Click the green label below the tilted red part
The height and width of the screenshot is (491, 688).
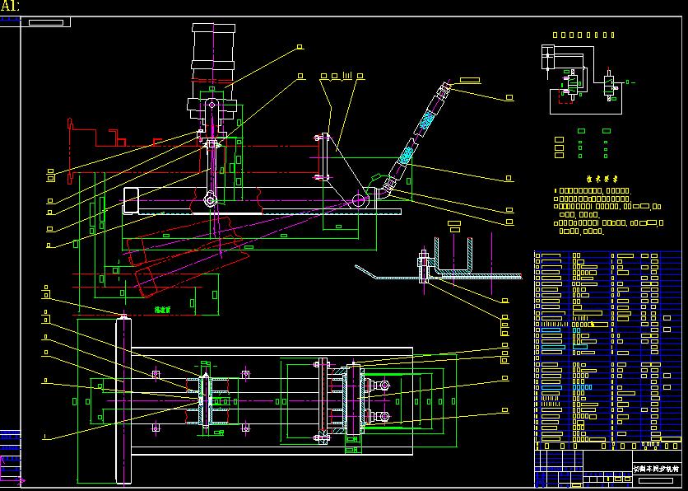[162, 310]
